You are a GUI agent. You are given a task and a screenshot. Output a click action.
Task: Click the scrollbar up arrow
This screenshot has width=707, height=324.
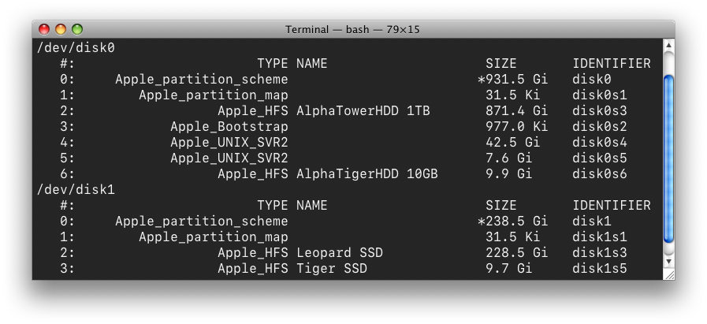tap(668, 45)
